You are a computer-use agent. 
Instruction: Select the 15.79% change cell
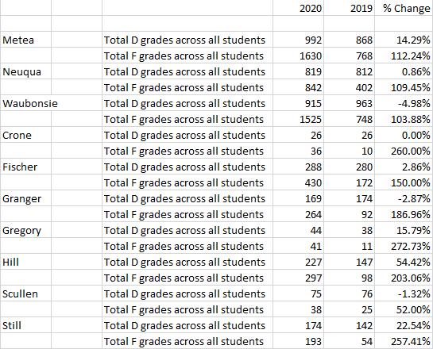coord(404,230)
